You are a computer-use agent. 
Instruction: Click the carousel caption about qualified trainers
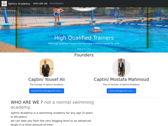click(x=84, y=44)
